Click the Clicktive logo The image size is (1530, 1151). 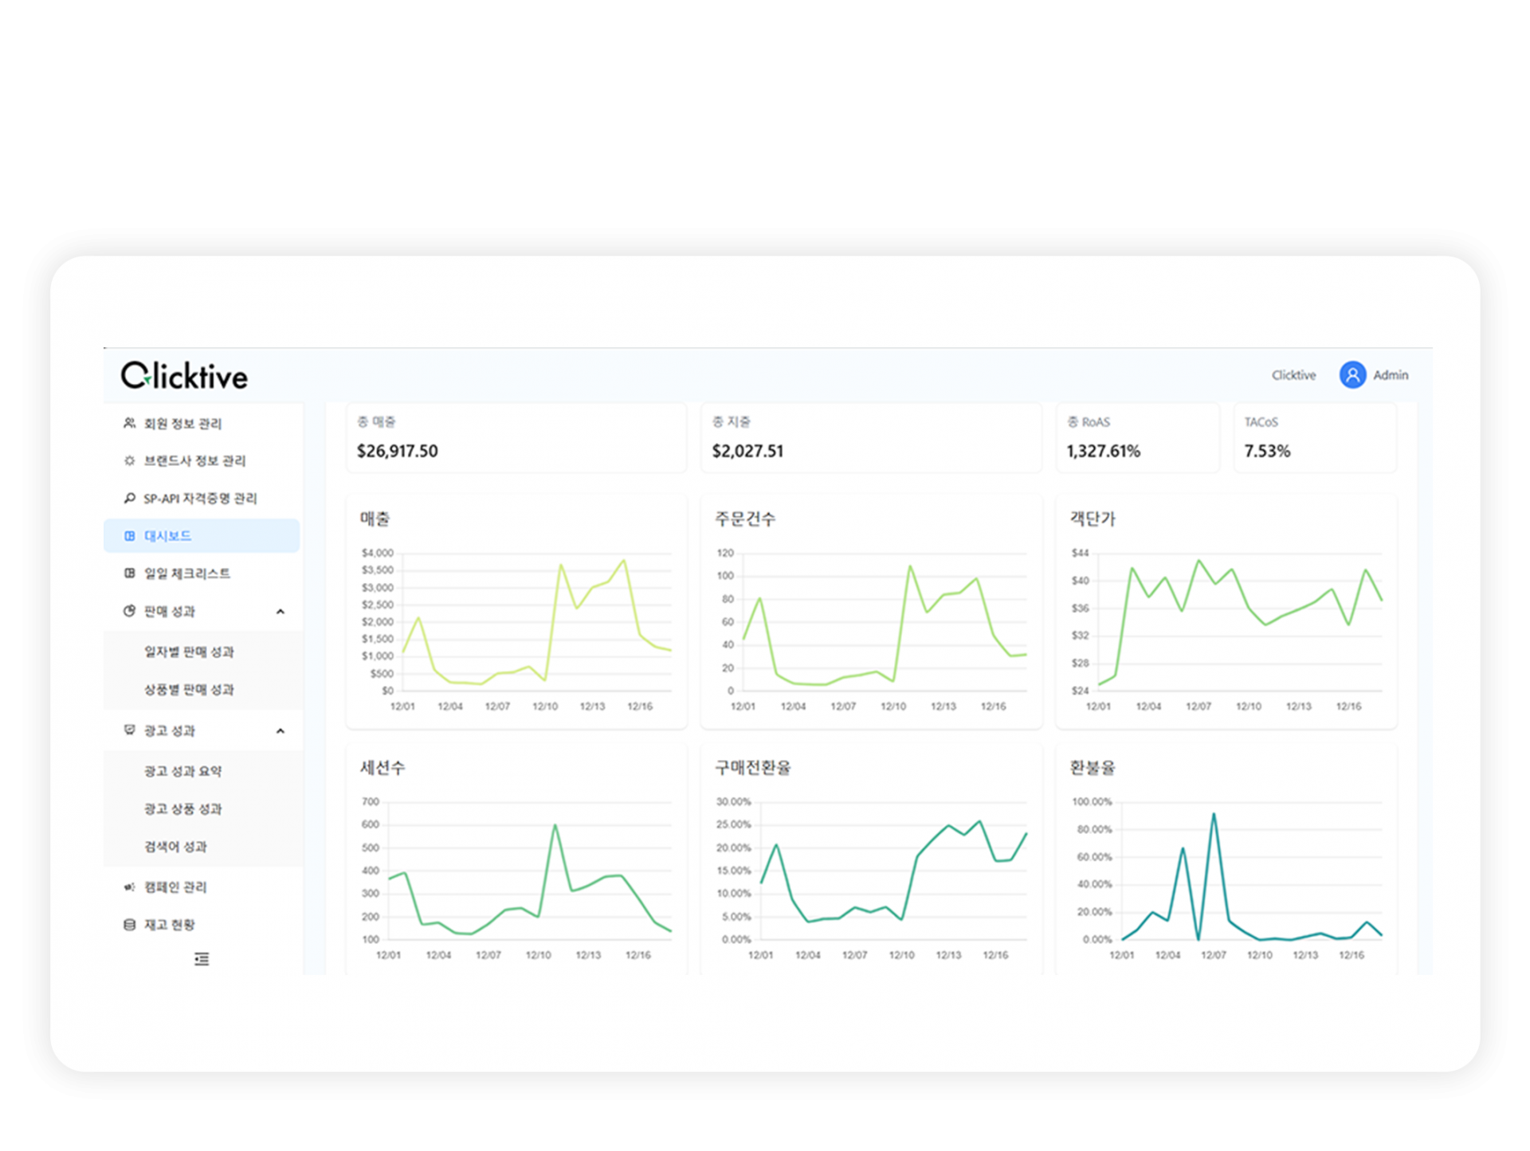pyautogui.click(x=184, y=375)
